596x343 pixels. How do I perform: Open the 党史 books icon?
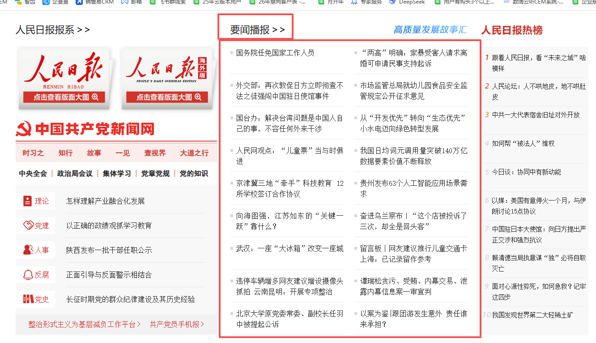(28, 299)
